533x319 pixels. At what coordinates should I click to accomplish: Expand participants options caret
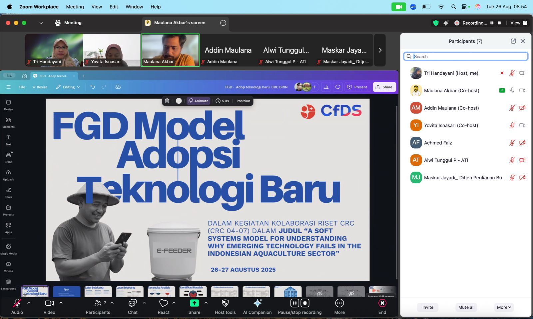112,303
